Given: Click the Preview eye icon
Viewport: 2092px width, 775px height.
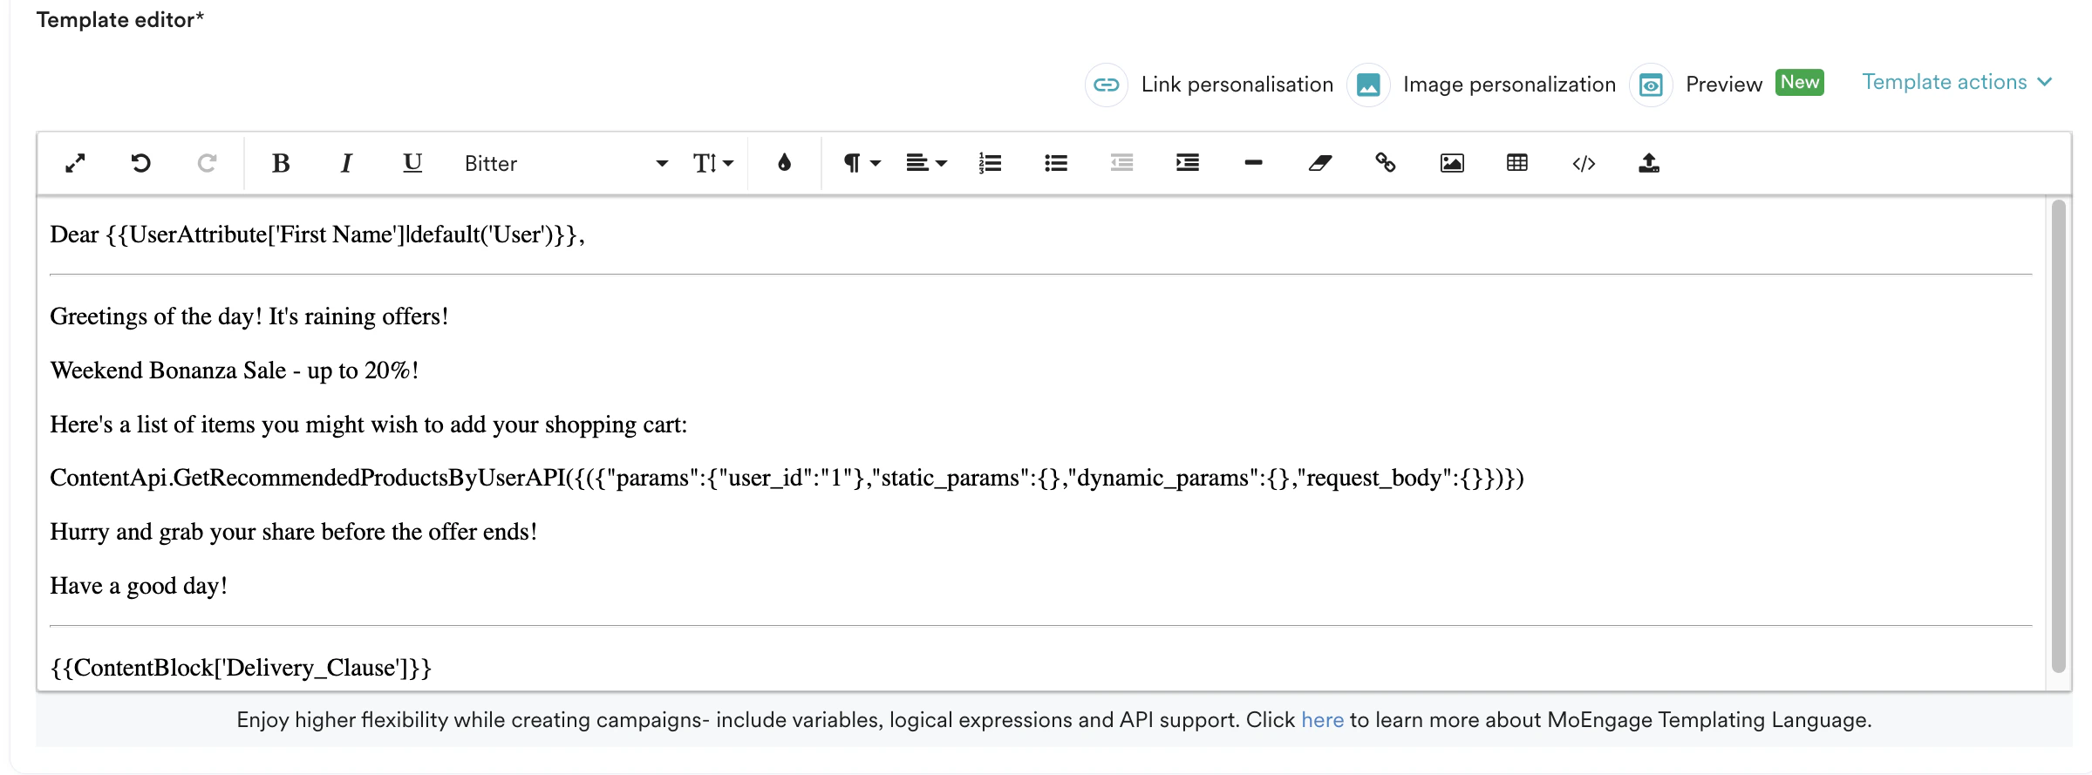Looking at the screenshot, I should (x=1651, y=85).
